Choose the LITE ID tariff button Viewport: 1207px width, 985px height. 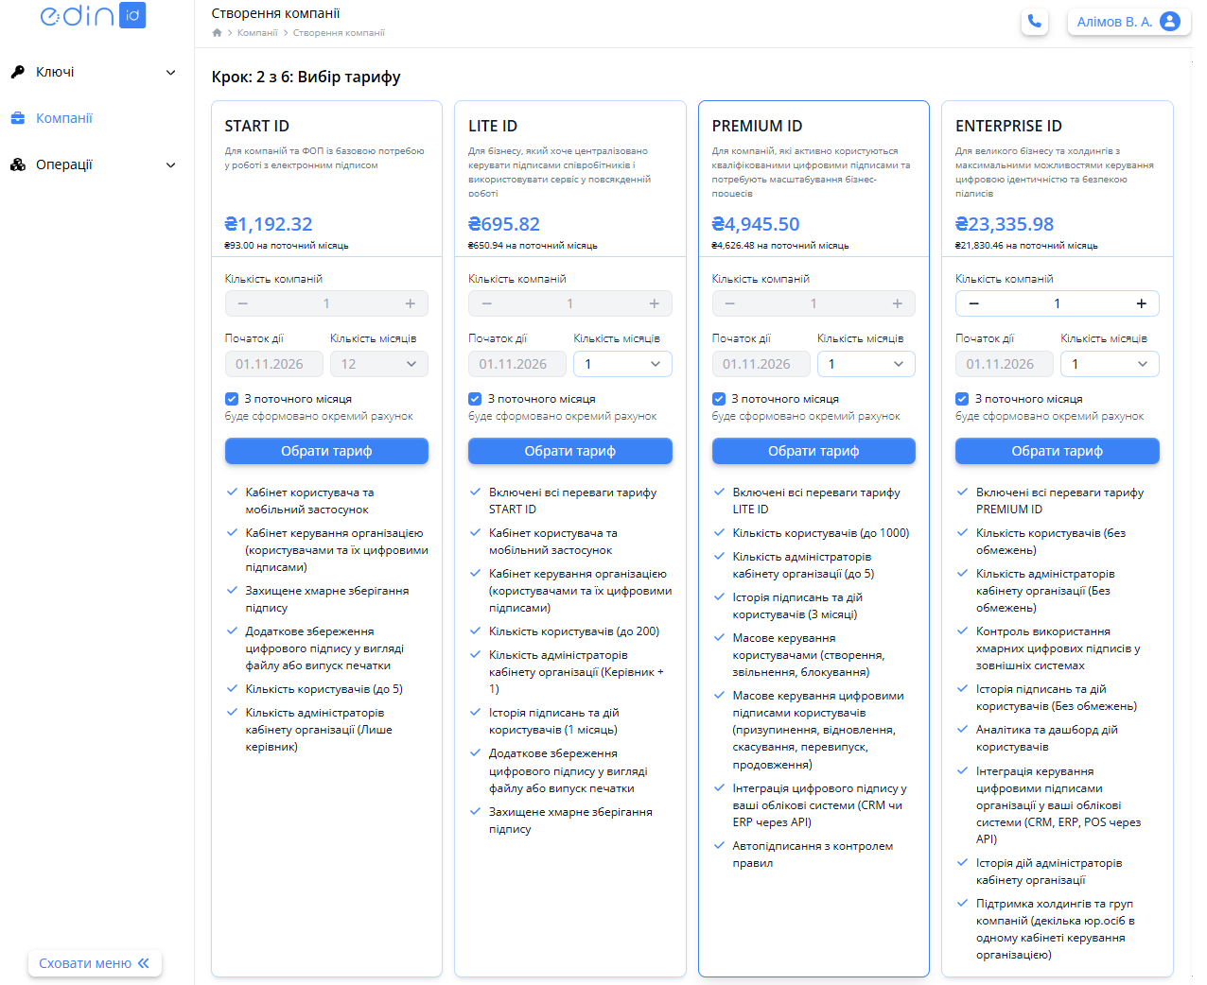pyautogui.click(x=570, y=451)
